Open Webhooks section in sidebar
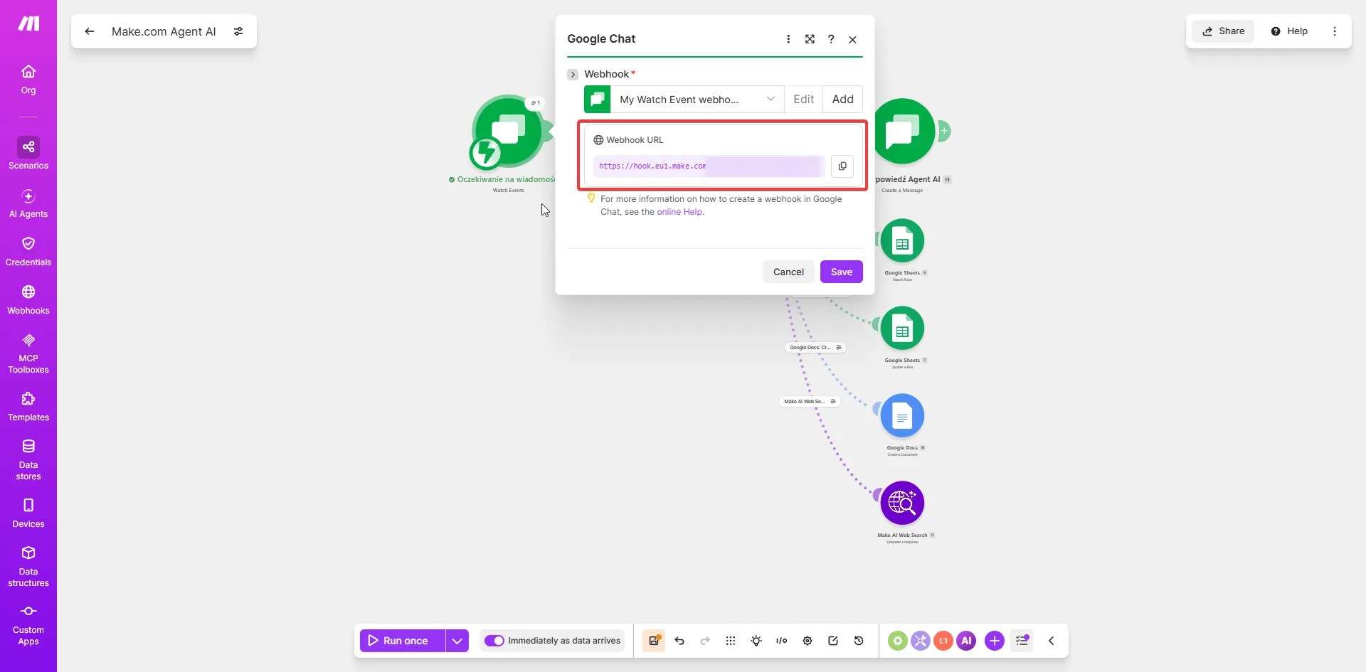 coord(28,300)
